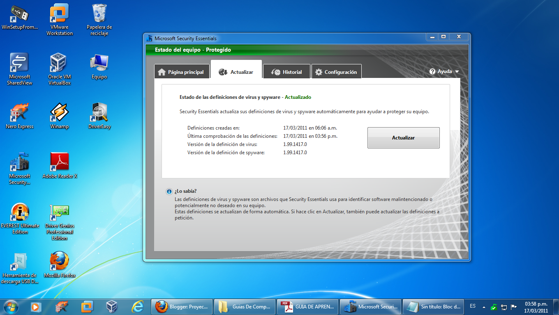
Task: Open the Winamp desktop shortcut
Action: [x=60, y=116]
